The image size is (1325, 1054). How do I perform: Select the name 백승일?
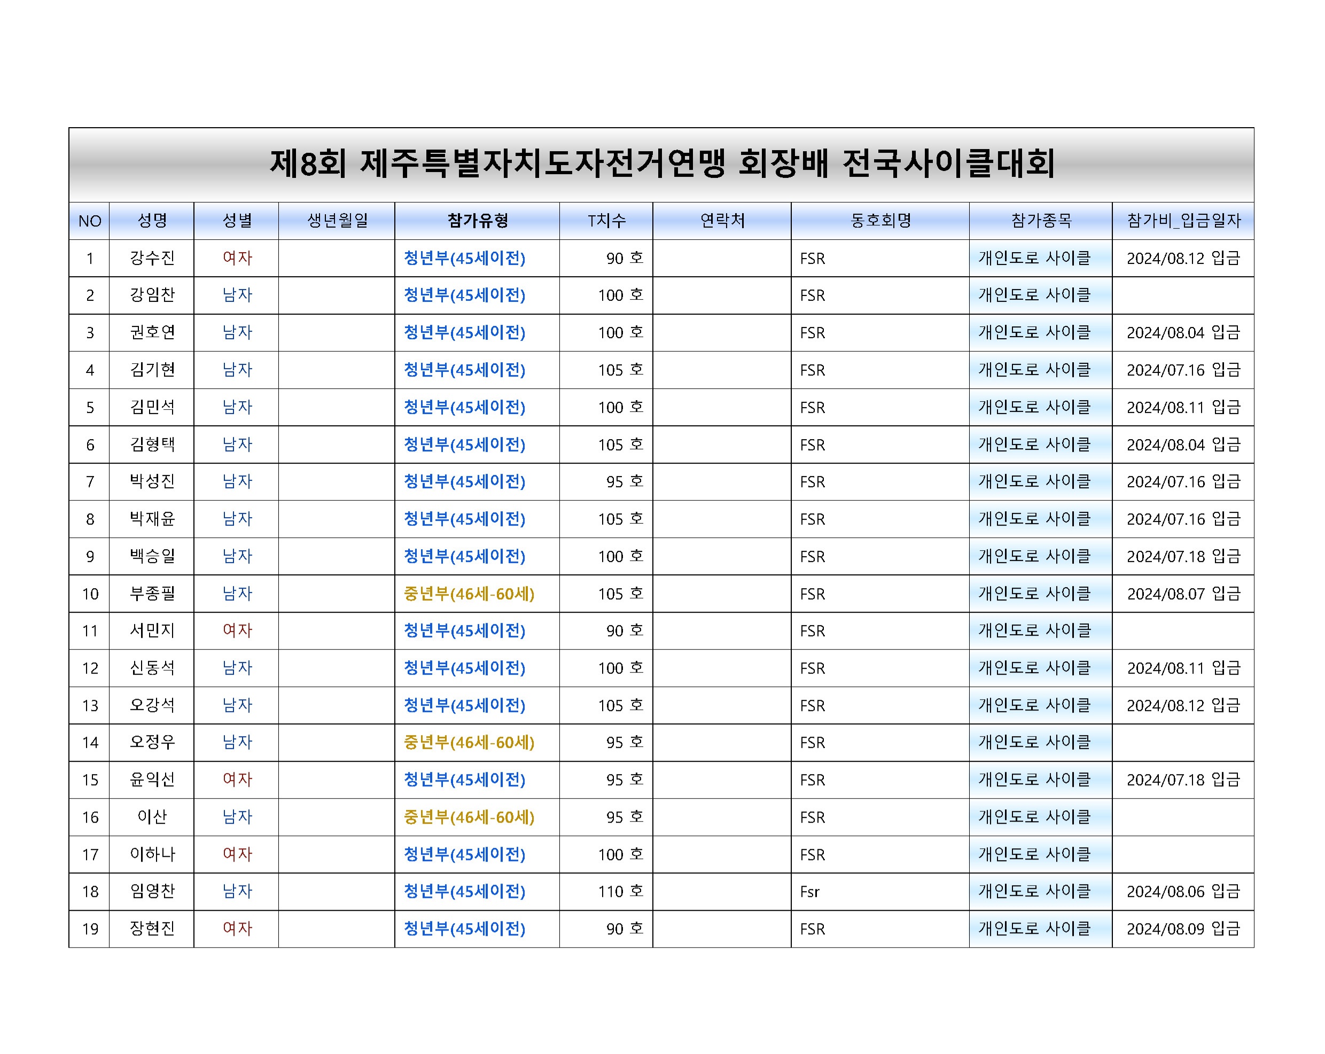152,556
